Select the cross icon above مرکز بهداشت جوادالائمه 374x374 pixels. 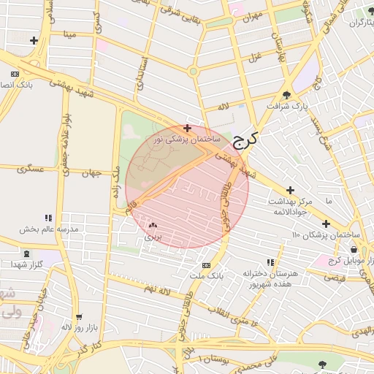(290, 190)
